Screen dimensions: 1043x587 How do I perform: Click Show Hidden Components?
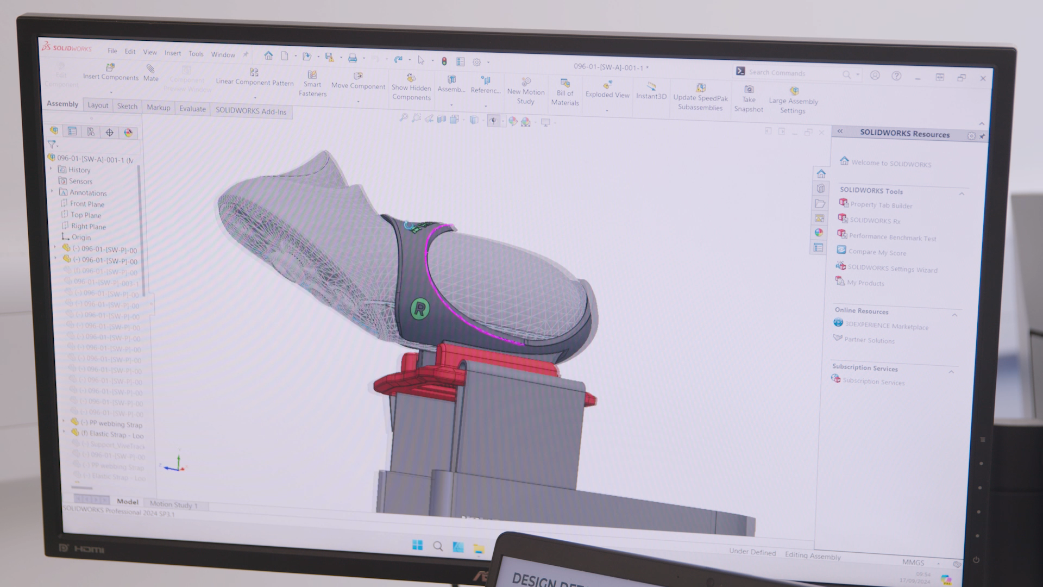pos(411,87)
